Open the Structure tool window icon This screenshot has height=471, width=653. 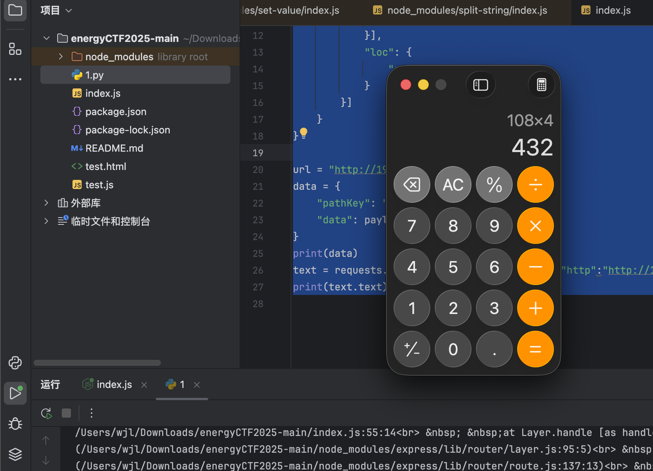(x=15, y=49)
